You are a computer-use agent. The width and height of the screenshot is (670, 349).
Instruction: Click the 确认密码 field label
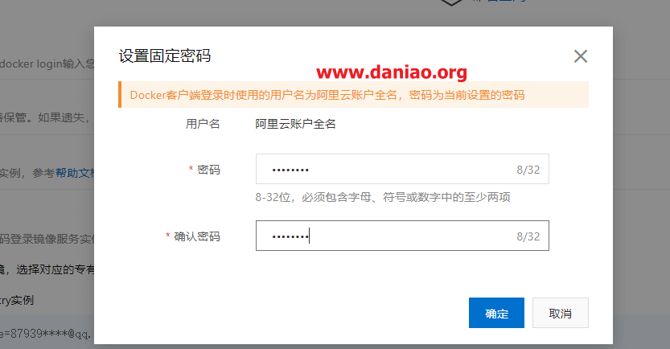[197, 236]
